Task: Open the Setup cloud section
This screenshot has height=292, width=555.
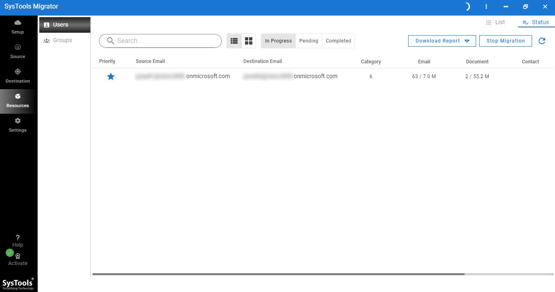Action: (18, 27)
